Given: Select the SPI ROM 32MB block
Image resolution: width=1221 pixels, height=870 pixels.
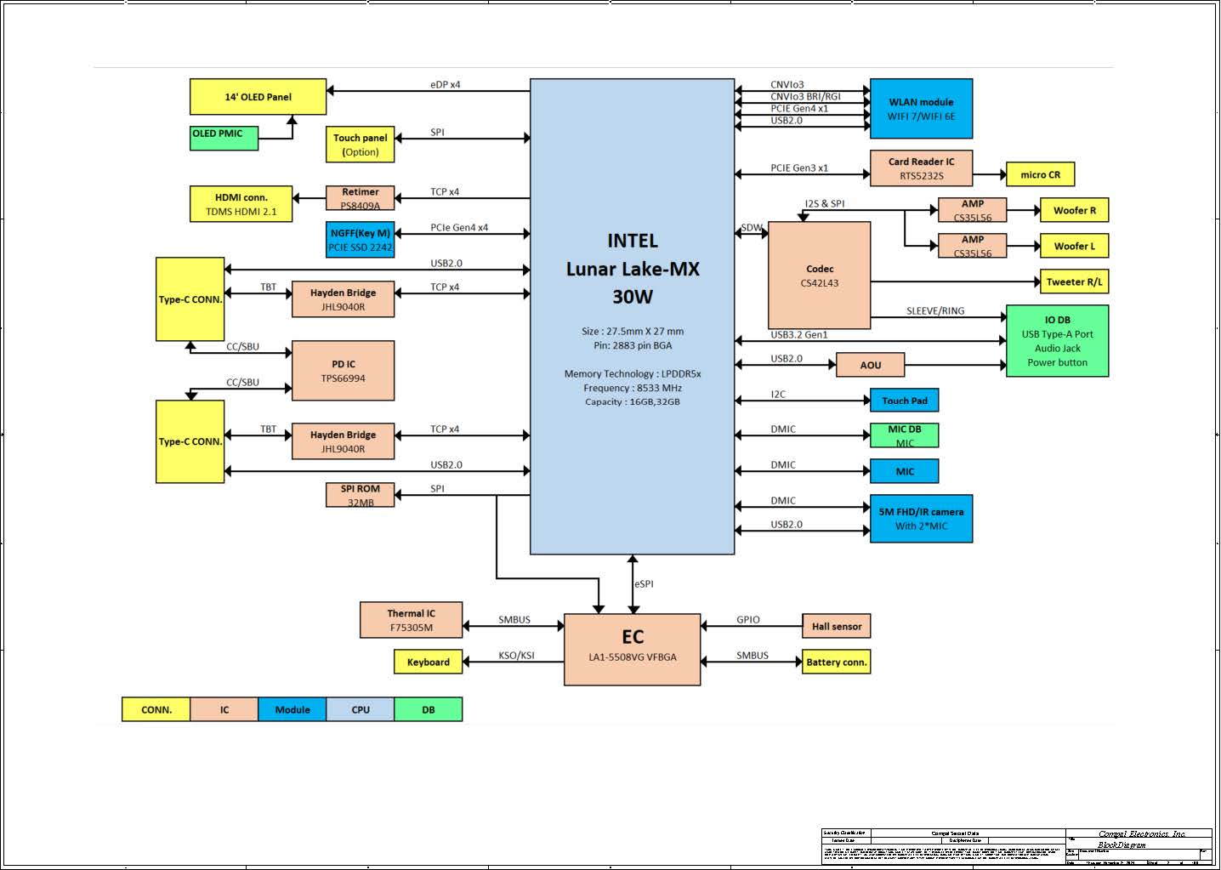Looking at the screenshot, I should 360,495.
